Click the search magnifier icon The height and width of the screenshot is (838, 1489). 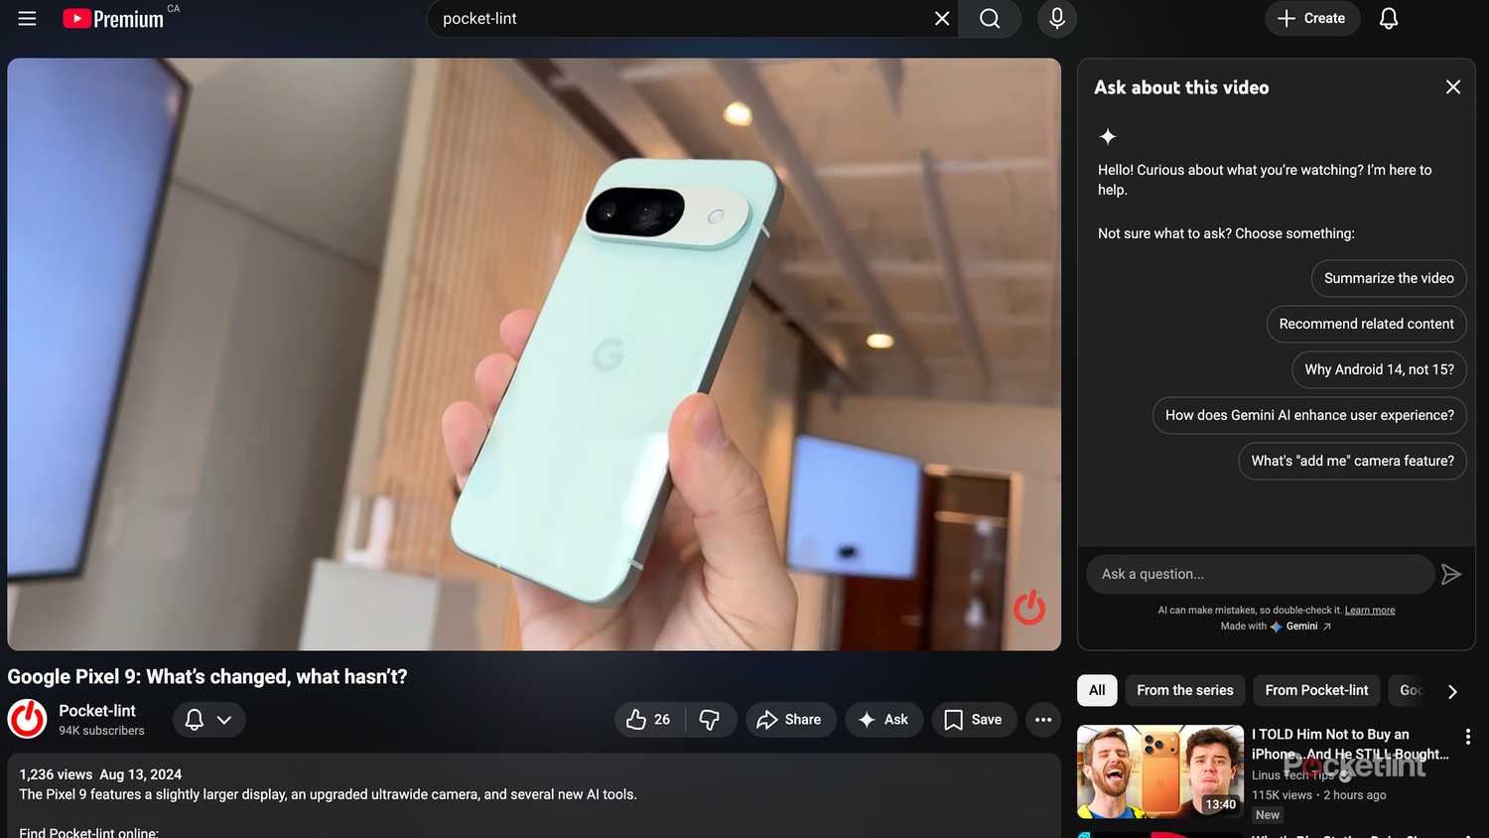pos(989,18)
